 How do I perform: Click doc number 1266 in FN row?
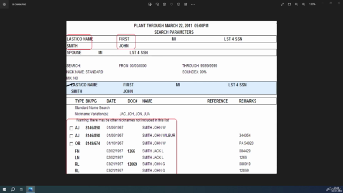pyautogui.click(x=131, y=151)
